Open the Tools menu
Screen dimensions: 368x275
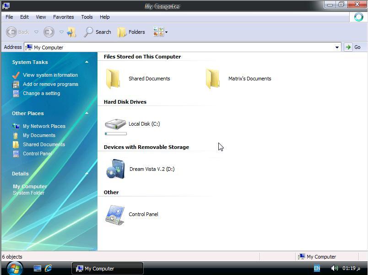[x=87, y=17]
